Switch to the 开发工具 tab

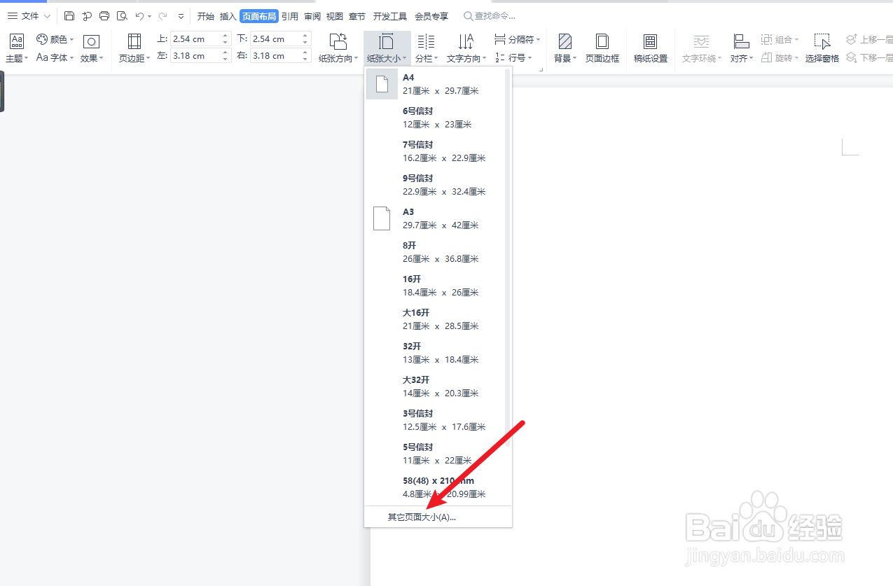pyautogui.click(x=390, y=15)
